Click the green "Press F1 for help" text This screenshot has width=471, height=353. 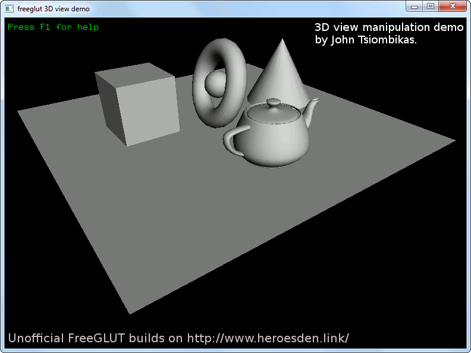(53, 27)
